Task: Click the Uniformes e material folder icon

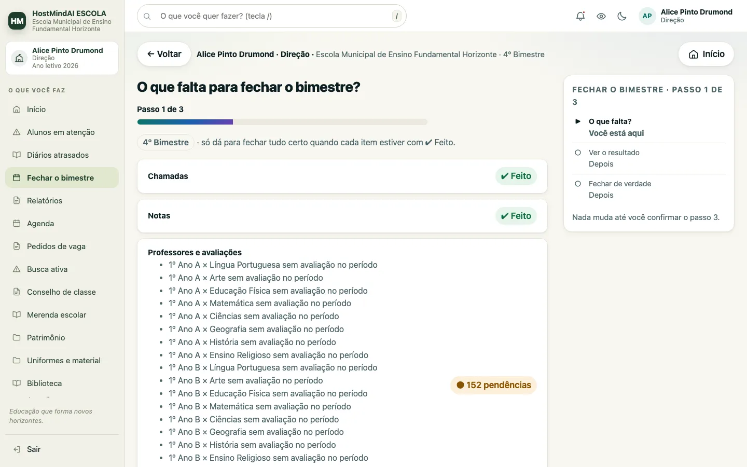Action: coord(17,361)
